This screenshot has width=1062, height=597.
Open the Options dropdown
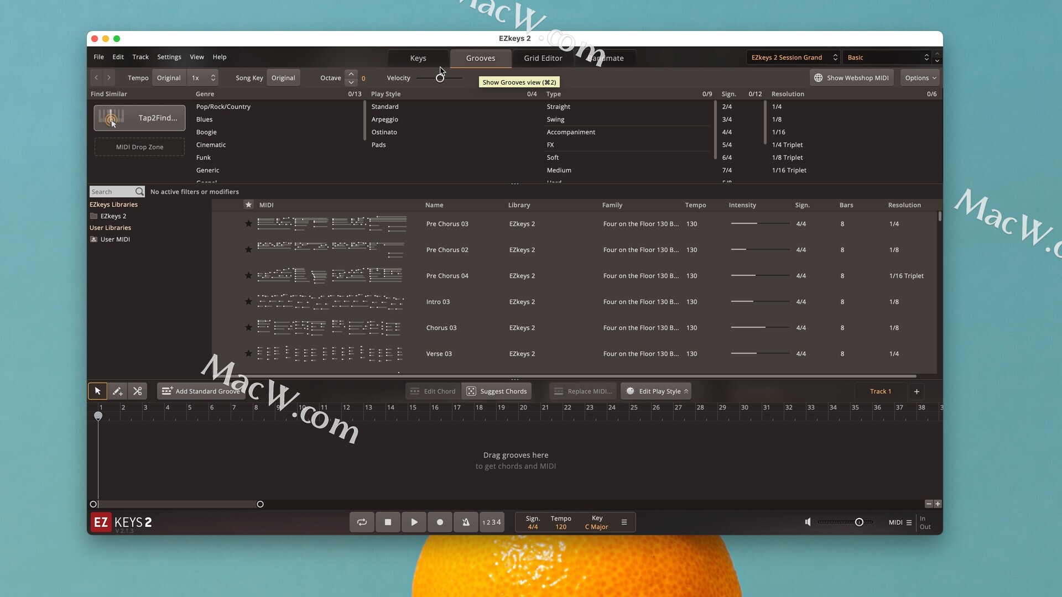pyautogui.click(x=920, y=78)
